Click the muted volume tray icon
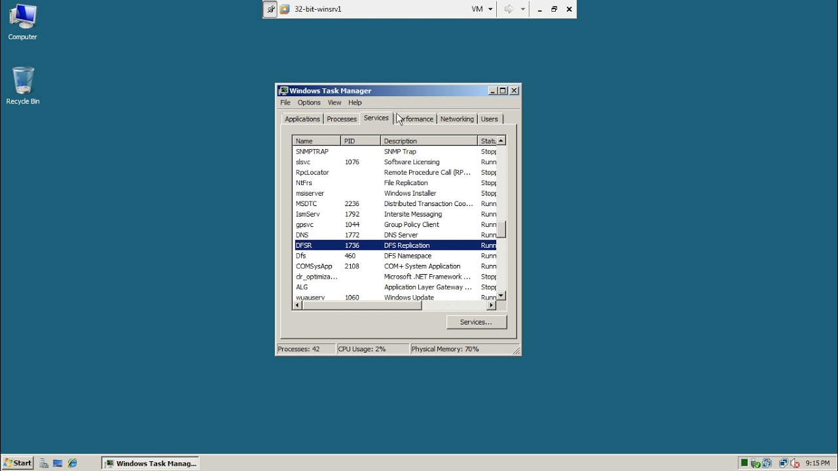Screen dimensions: 838x471 [x=795, y=463]
